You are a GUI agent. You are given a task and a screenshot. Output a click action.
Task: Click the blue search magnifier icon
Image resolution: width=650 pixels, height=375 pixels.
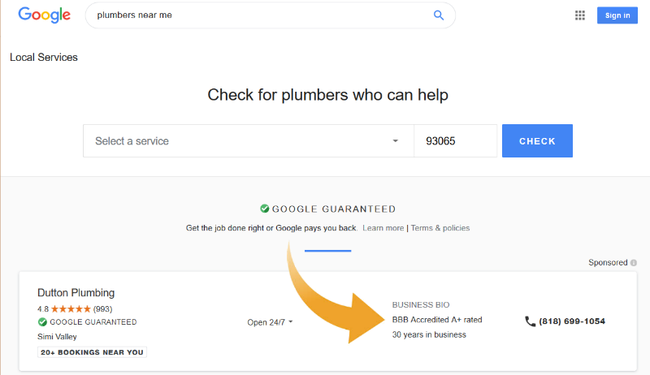[x=439, y=15]
